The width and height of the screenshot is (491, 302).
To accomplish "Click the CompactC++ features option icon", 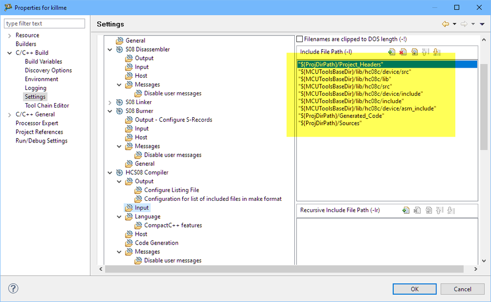I will (x=138, y=225).
